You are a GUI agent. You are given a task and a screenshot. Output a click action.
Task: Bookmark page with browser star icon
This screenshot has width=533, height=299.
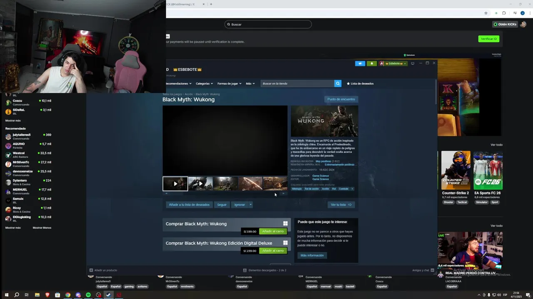(x=486, y=13)
